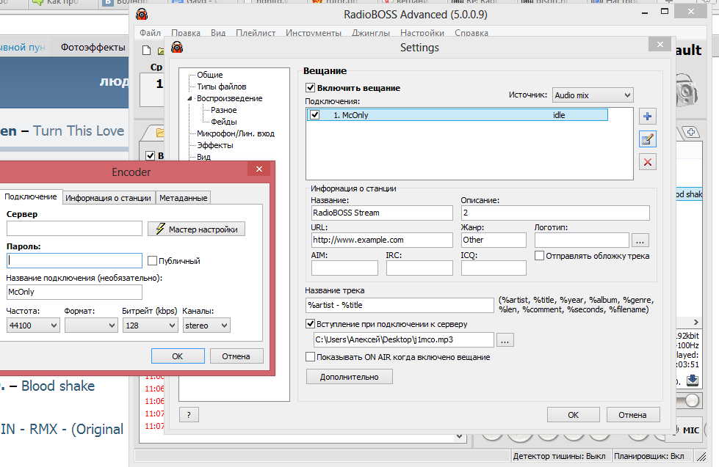Click the Название field with RadioBOSS Stream

tap(382, 213)
